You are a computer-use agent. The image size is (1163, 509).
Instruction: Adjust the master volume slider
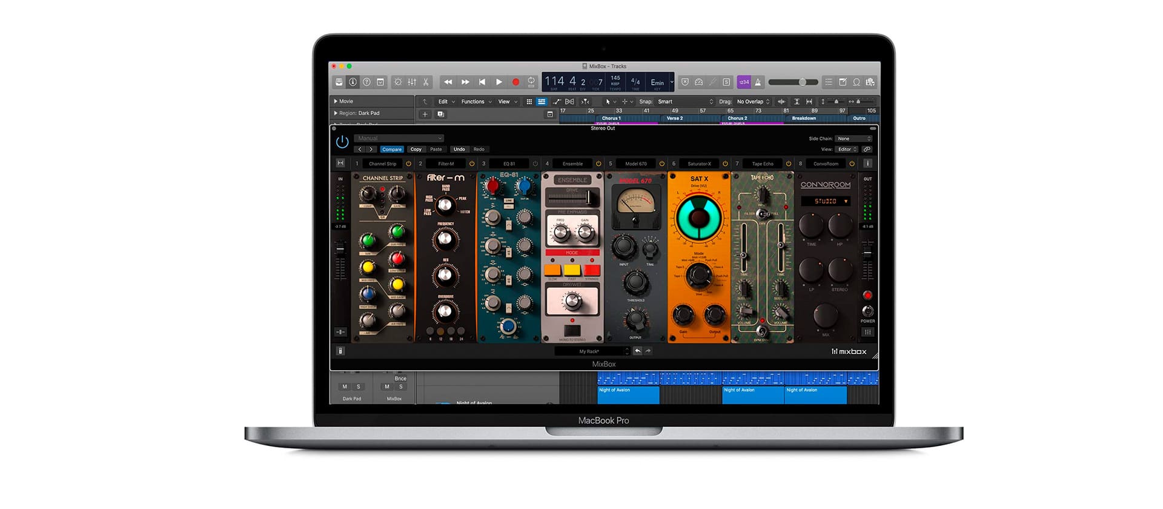click(793, 82)
